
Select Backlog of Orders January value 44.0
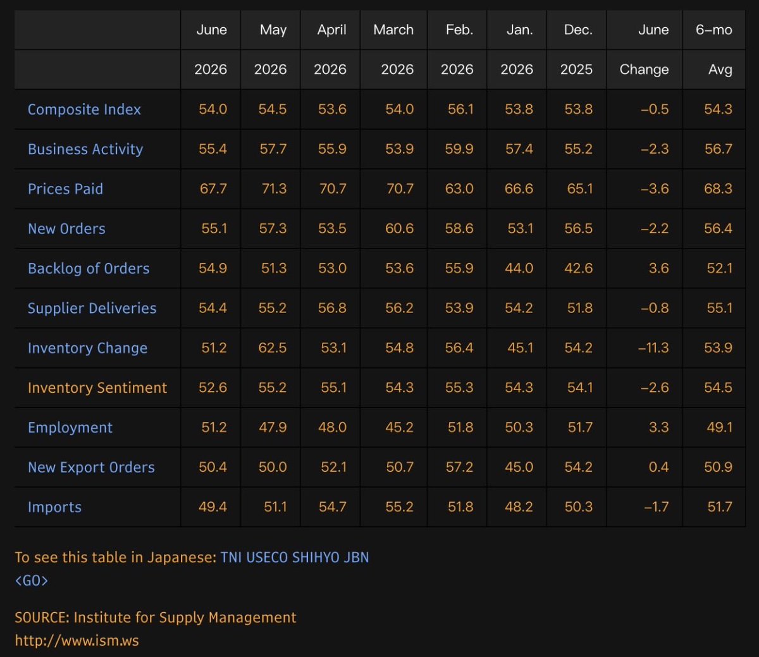pos(519,269)
